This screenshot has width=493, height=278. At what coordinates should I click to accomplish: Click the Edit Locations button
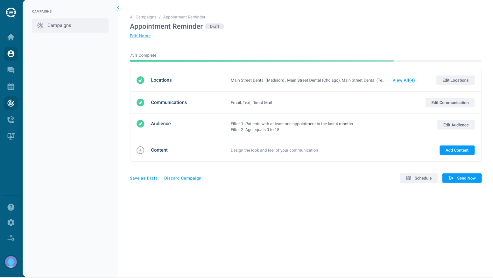coord(455,80)
